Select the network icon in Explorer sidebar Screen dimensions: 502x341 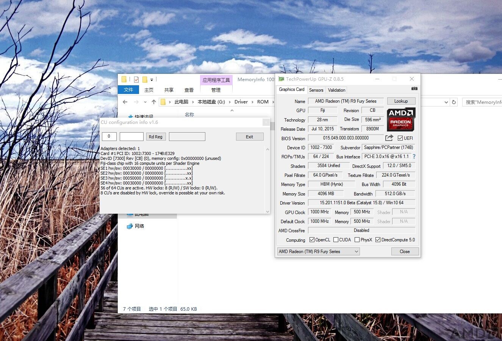(130, 226)
